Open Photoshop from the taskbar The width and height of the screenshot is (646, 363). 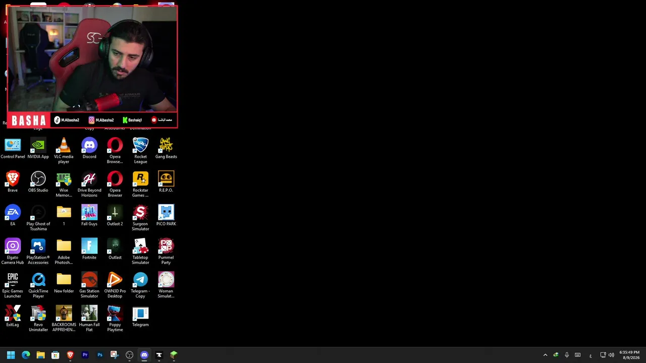click(100, 355)
